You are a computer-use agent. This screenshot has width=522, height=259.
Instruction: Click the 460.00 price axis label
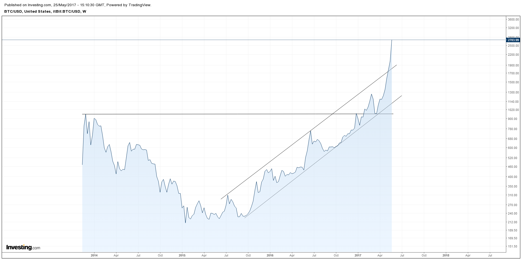click(x=513, y=167)
